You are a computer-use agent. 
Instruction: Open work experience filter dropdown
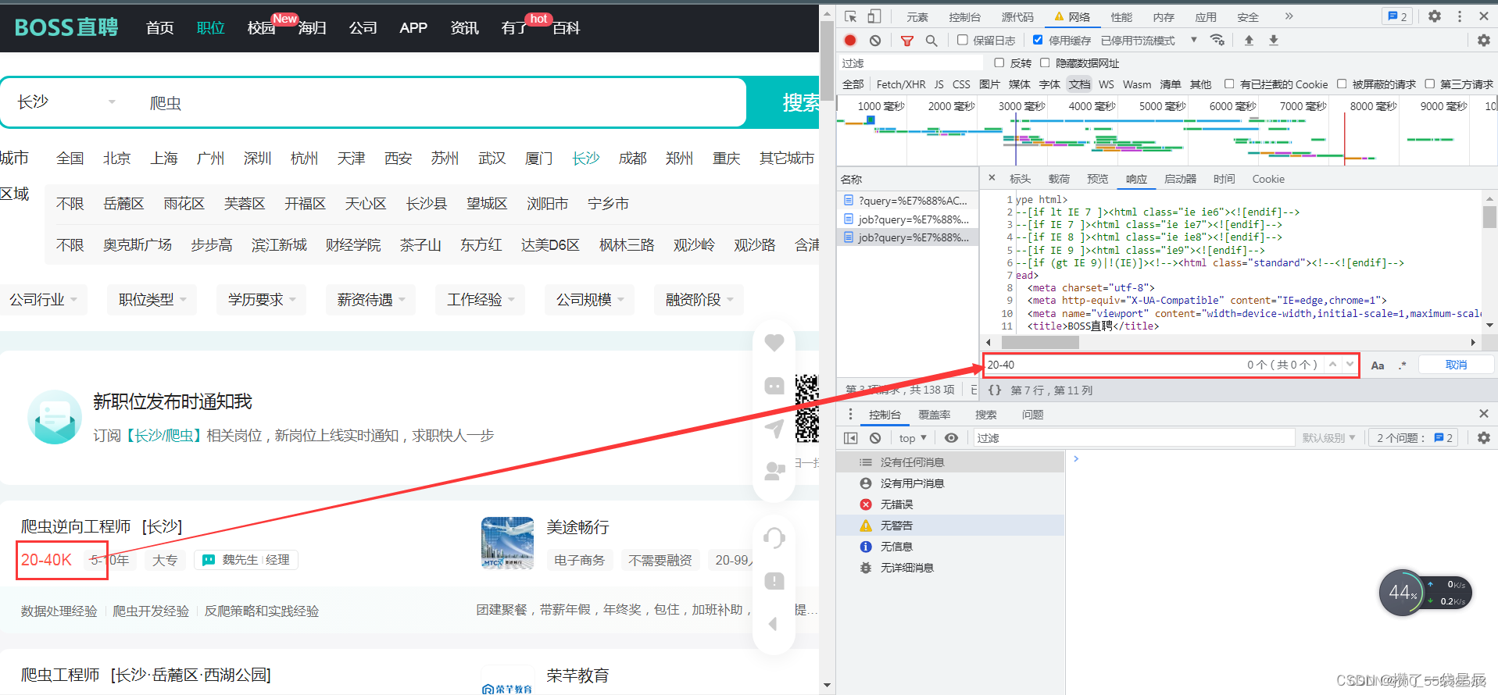(481, 300)
